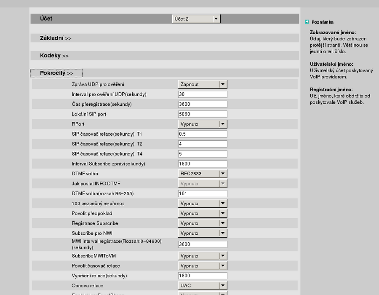The width and height of the screenshot is (379, 295).
Task: Click the Účet section label
Action: (46, 19)
